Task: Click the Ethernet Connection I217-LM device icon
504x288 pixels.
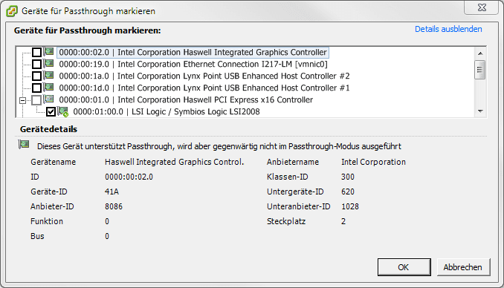Action: pos(49,63)
